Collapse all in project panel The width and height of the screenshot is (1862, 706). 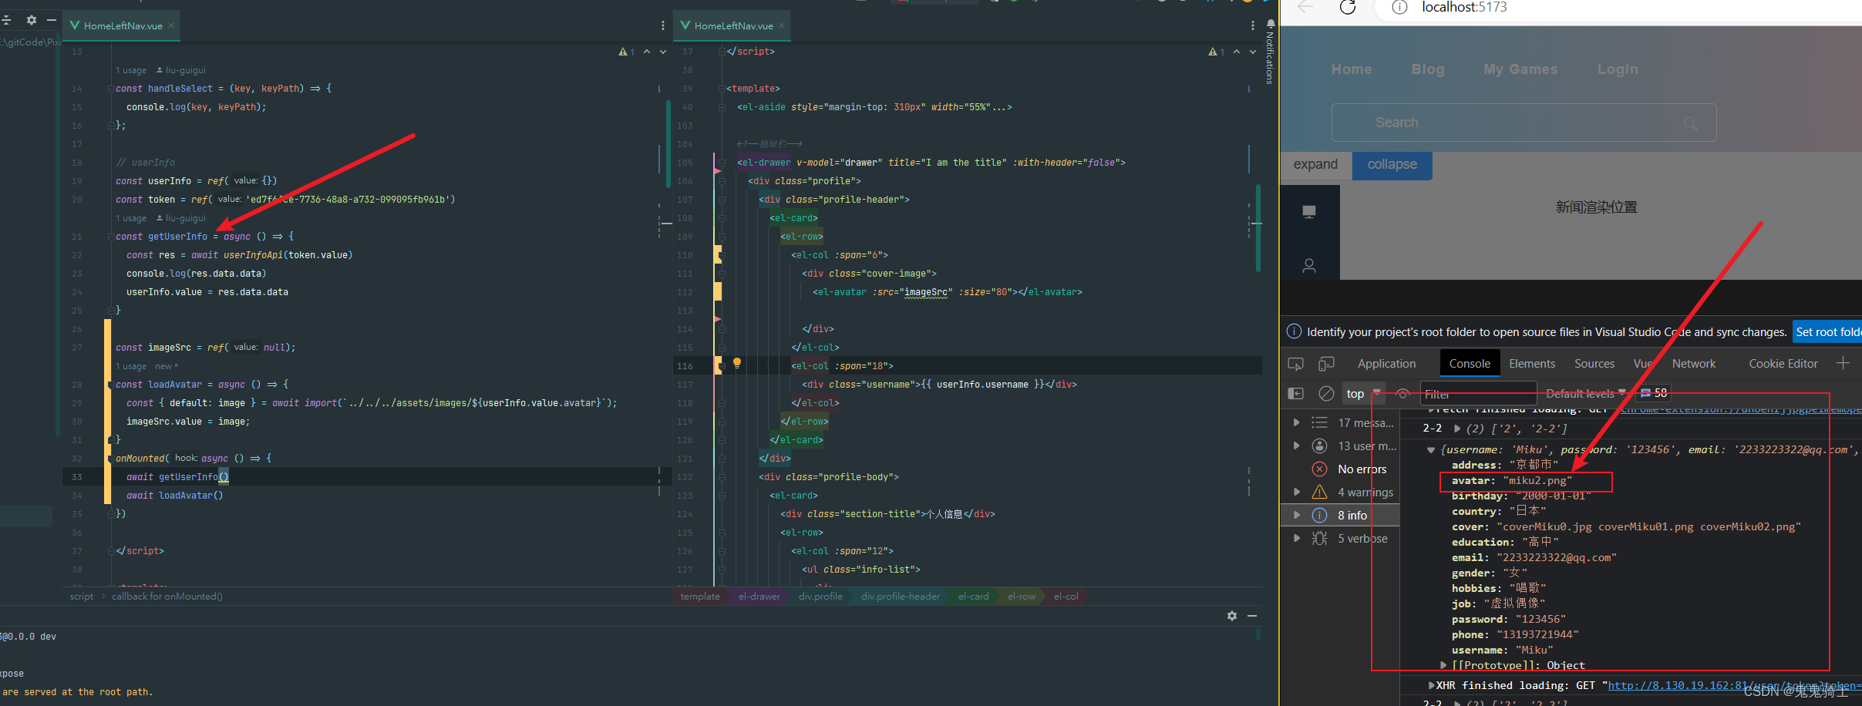pyautogui.click(x=6, y=20)
